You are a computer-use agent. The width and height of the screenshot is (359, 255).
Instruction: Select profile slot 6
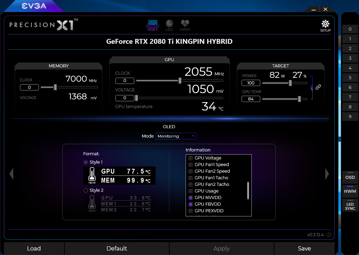pyautogui.click(x=350, y=88)
